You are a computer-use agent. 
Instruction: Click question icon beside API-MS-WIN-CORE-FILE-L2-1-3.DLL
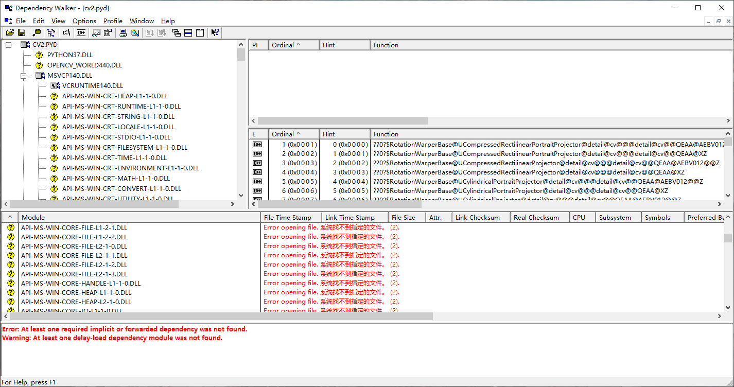pos(10,274)
